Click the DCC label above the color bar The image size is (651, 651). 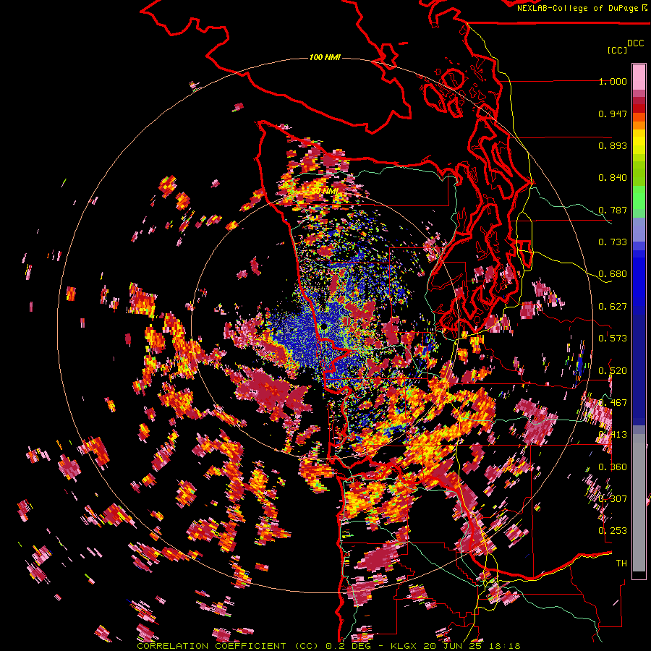pos(635,43)
